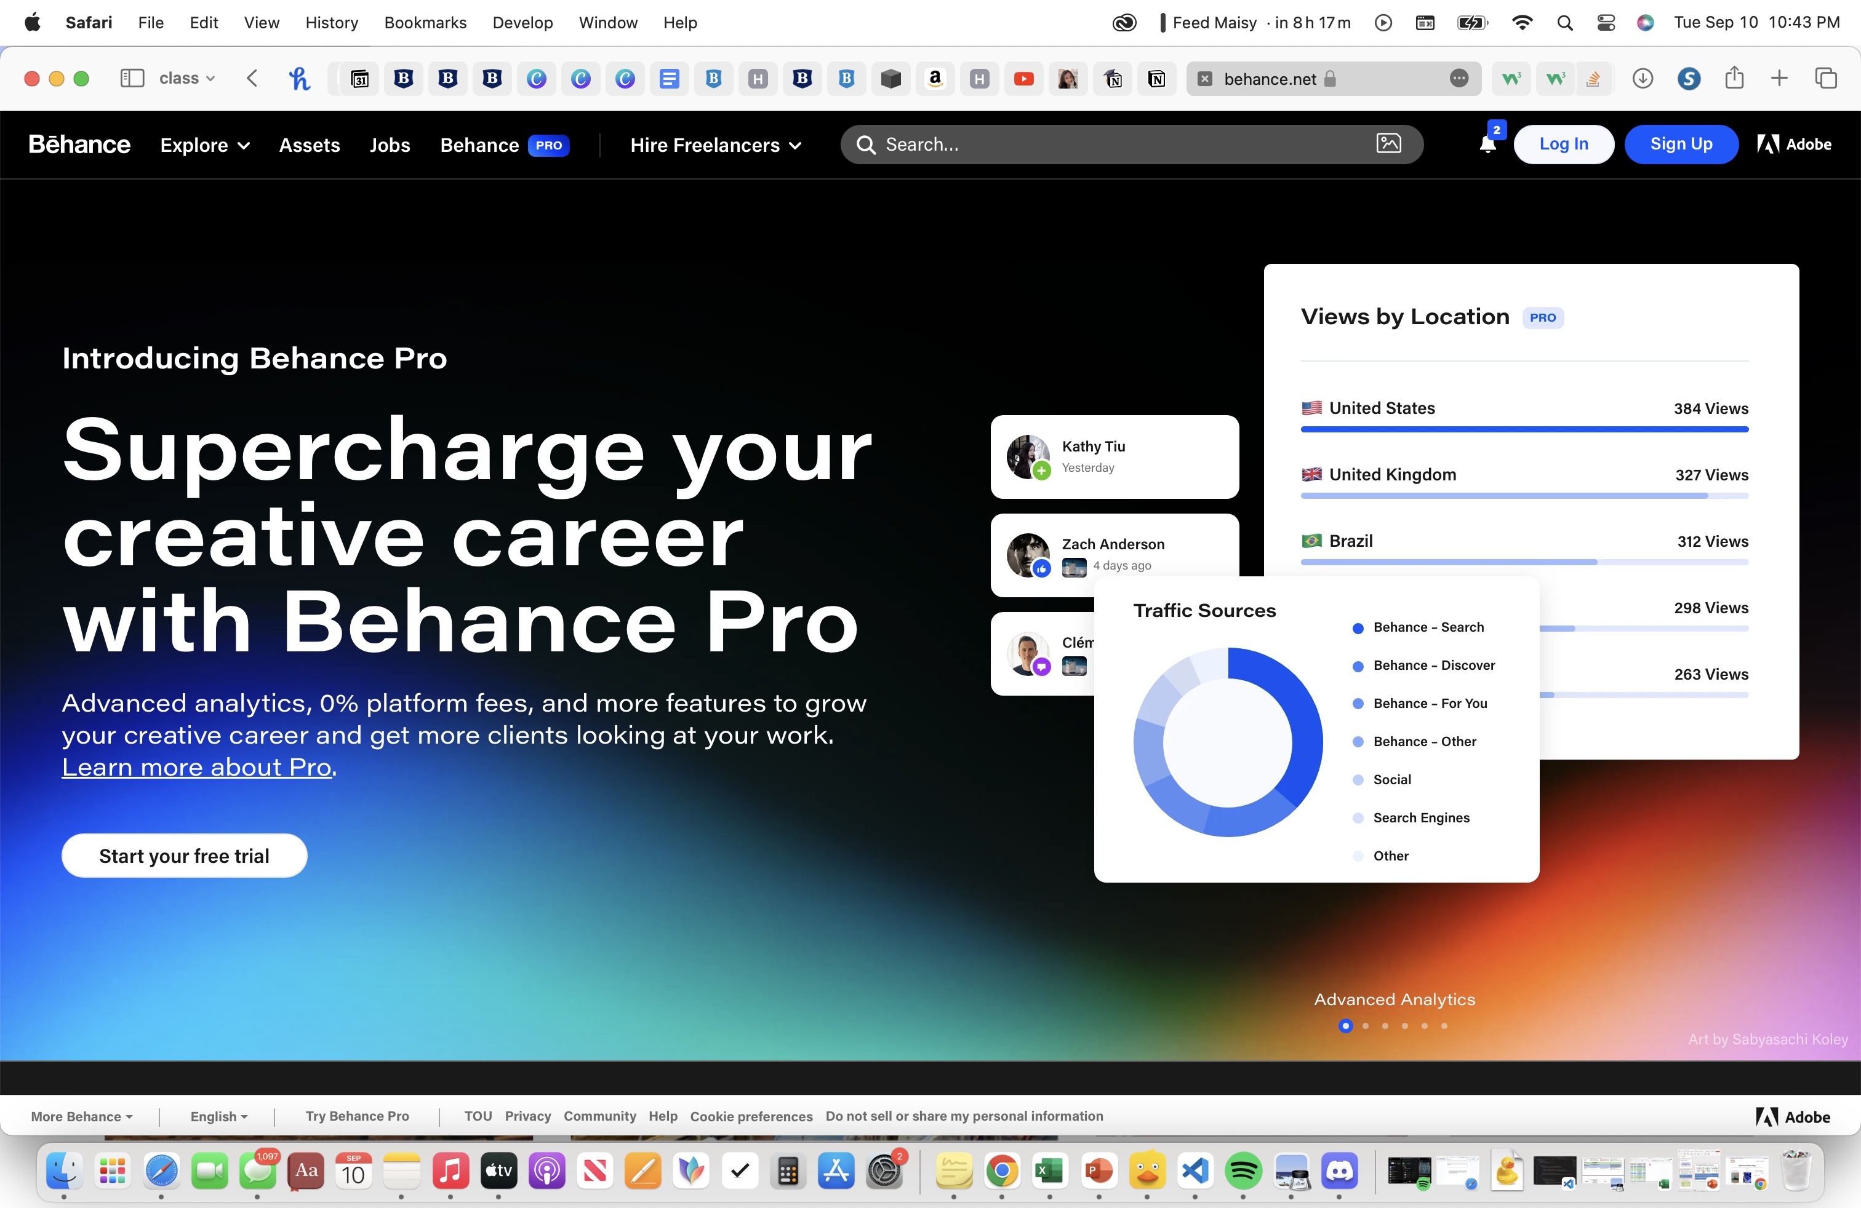Go back with the Safari back arrow
Image resolution: width=1861 pixels, height=1208 pixels.
tap(252, 78)
